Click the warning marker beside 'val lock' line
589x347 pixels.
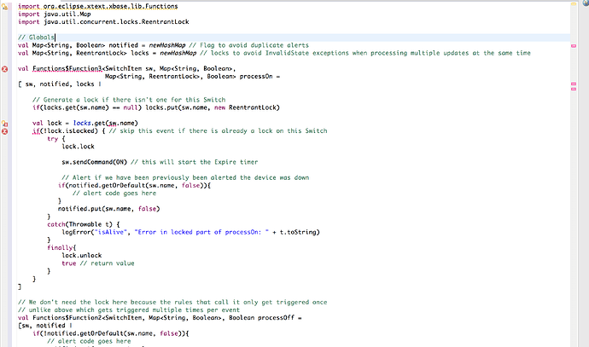[5, 123]
